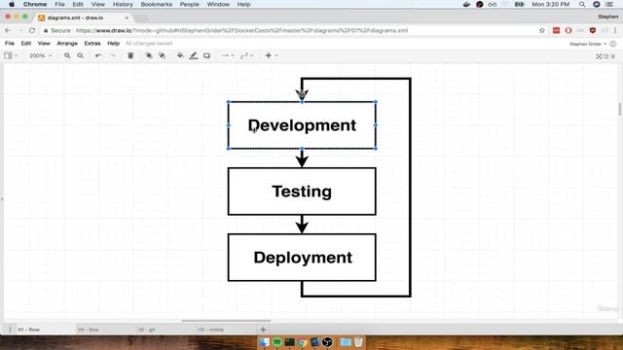Click the vertical canvas scrollbar
623x350 pixels.
click(x=620, y=109)
